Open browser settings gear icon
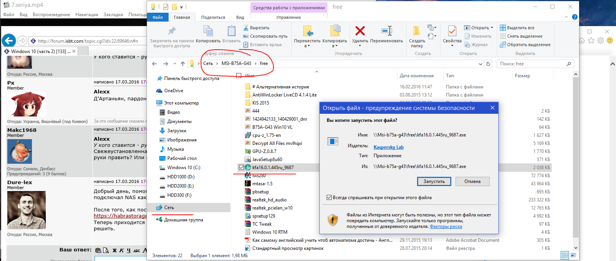The height and width of the screenshot is (261, 616). click(601, 40)
